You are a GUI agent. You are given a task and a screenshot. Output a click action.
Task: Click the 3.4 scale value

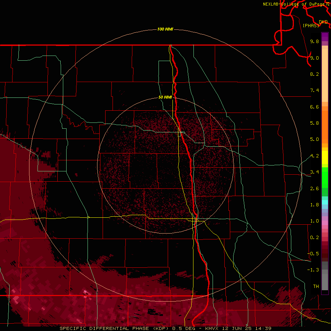314,172
